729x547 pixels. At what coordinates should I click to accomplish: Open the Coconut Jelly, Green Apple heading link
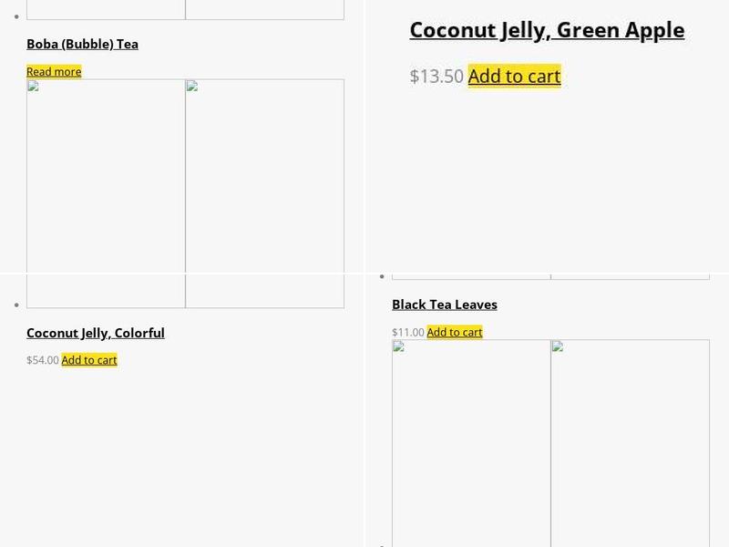[547, 30]
